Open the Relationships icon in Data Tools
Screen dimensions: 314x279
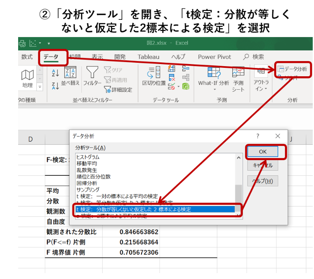coord(185,77)
